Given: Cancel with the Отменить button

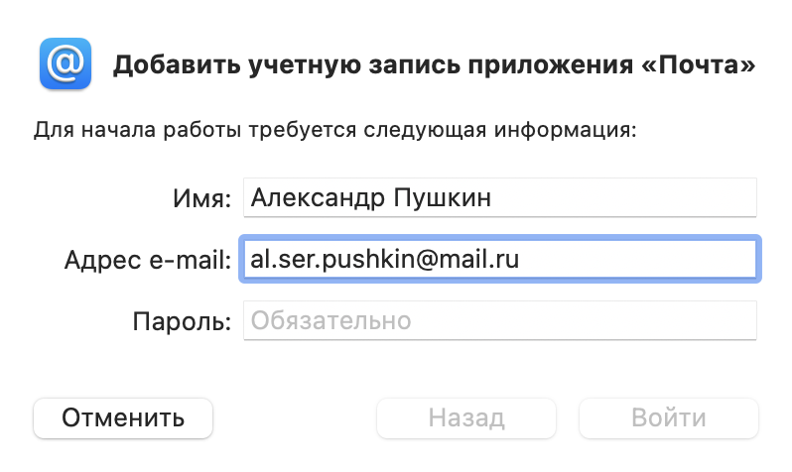Looking at the screenshot, I should 123,418.
